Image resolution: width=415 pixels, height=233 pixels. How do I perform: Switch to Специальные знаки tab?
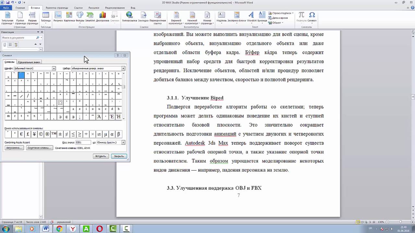(x=29, y=62)
